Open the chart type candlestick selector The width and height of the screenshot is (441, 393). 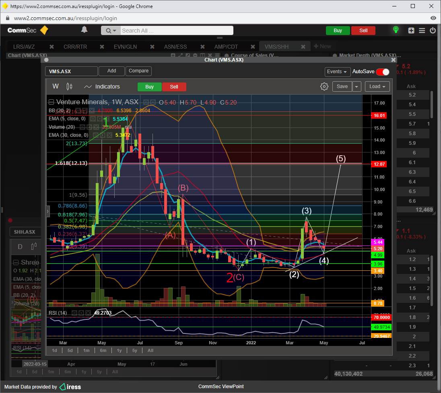pyautogui.click(x=69, y=86)
